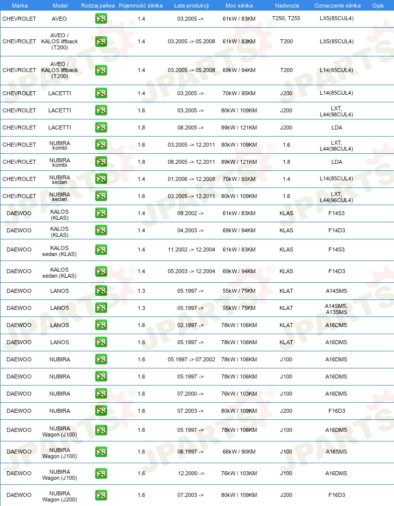This screenshot has height=506, width=394.
Task: Click fuel icon for AVEO/KALOS liftback LX5(85CUL4) row
Action: point(101,41)
